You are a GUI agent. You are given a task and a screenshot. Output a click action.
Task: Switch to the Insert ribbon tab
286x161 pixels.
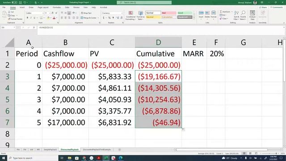click(x=22, y=7)
